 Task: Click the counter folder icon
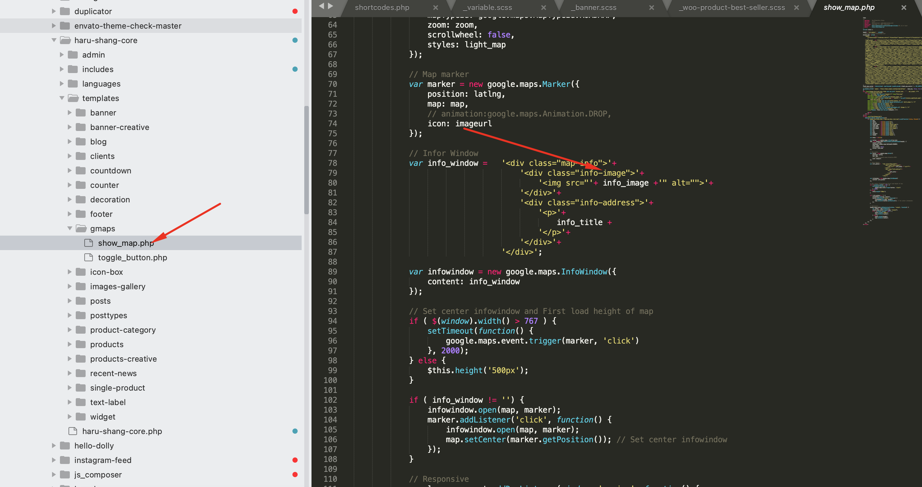click(81, 185)
